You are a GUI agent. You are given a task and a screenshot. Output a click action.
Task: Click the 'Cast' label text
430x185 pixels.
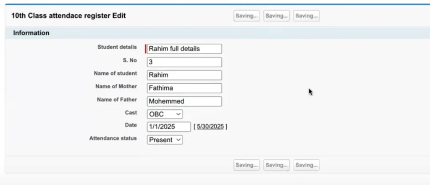click(131, 113)
